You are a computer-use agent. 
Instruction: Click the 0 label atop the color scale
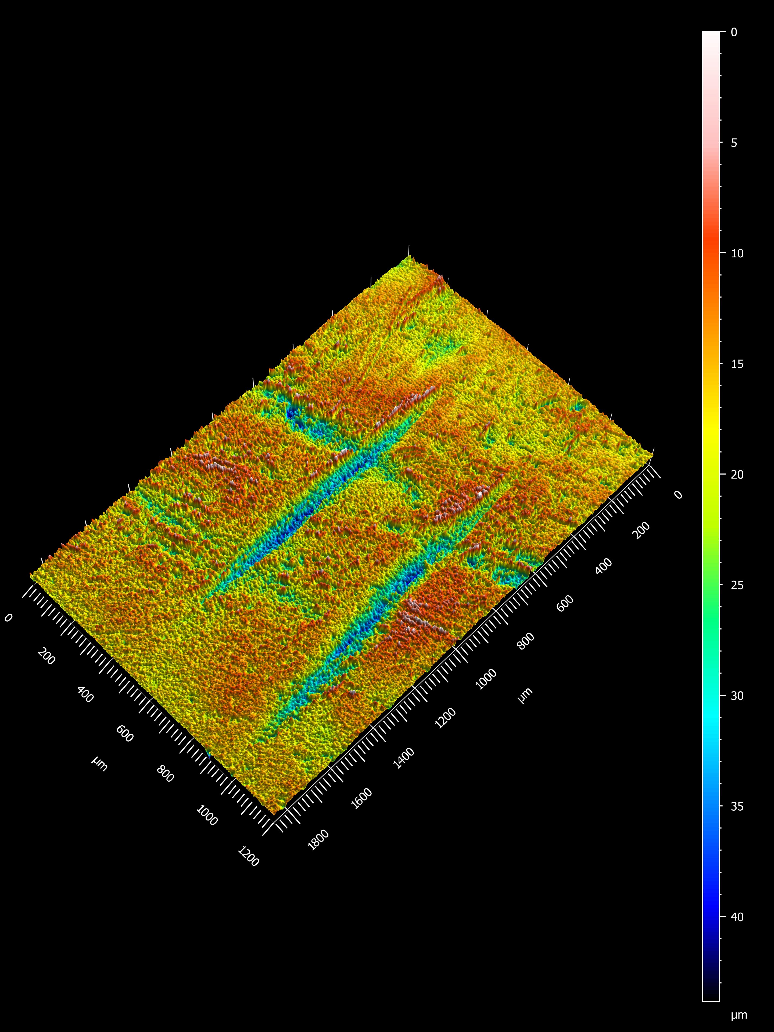click(x=734, y=32)
